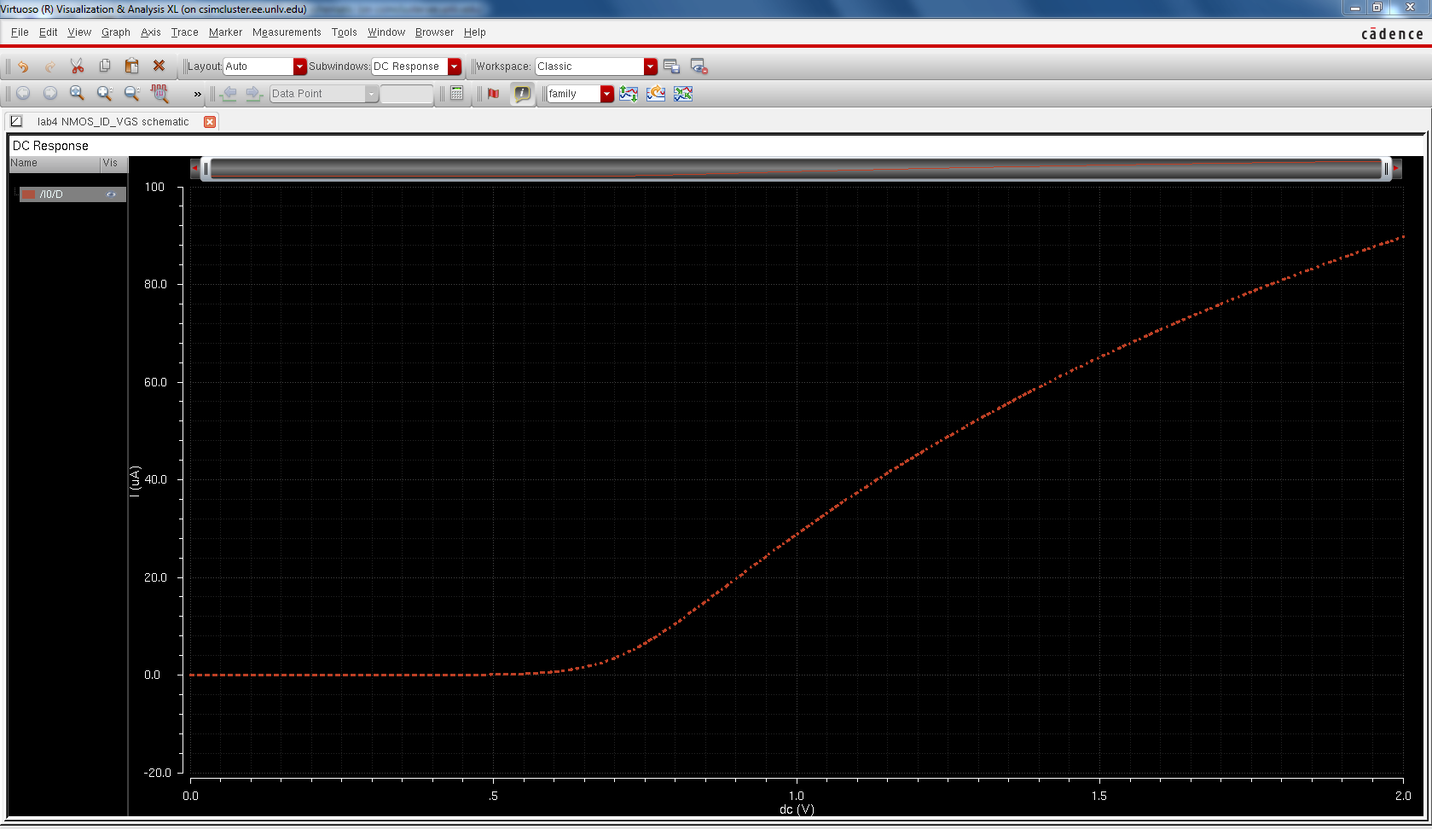The width and height of the screenshot is (1432, 829).
Task: Click the Paste clipboard icon
Action: coord(131,66)
